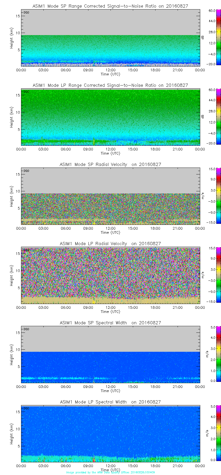This screenshot has width=221, height=475.
Task: Click the DQO label in LP Radial Velocity plot
Action: (x=26, y=250)
